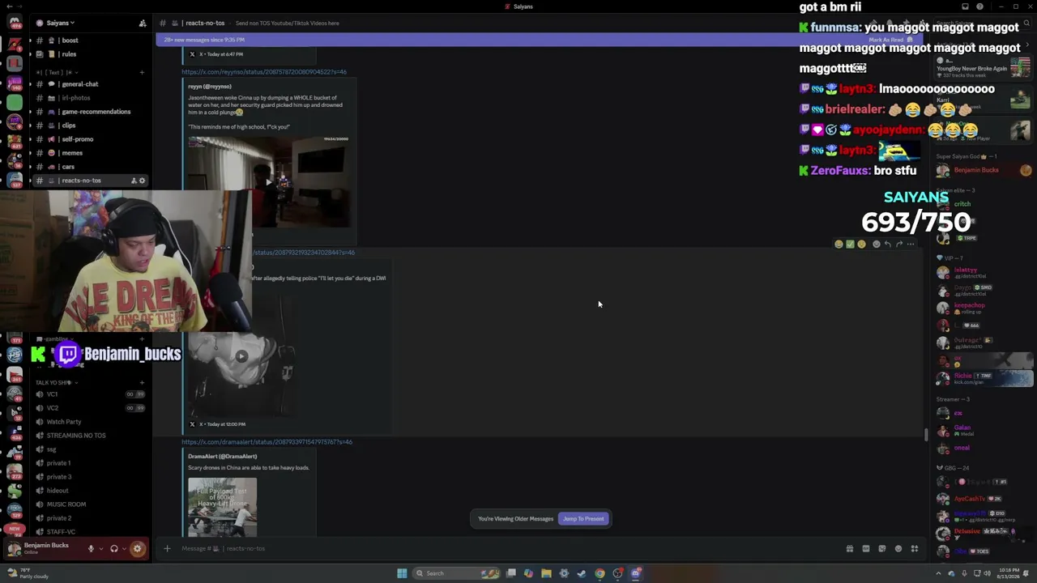Toggle the green checkmark quick reaction
The image size is (1037, 583).
point(850,244)
